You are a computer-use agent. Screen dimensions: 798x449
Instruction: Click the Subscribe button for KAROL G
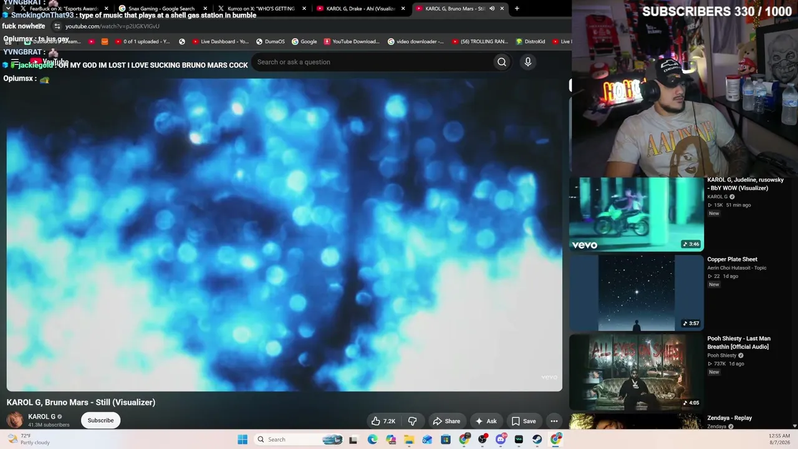(100, 420)
